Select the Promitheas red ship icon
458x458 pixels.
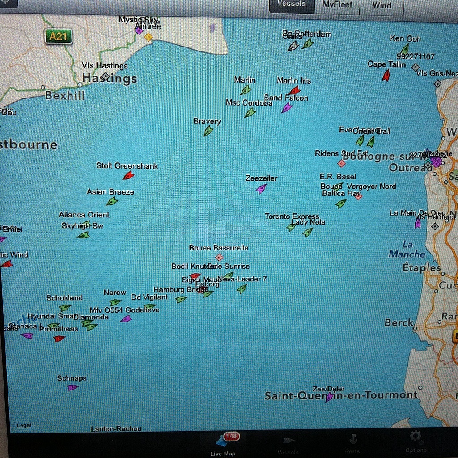tap(59, 339)
